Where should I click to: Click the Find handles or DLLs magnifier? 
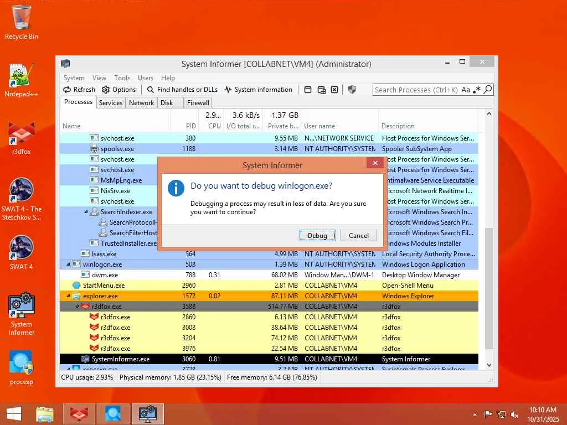pyautogui.click(x=150, y=90)
